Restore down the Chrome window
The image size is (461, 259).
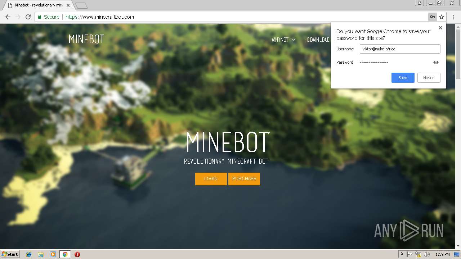click(x=440, y=3)
